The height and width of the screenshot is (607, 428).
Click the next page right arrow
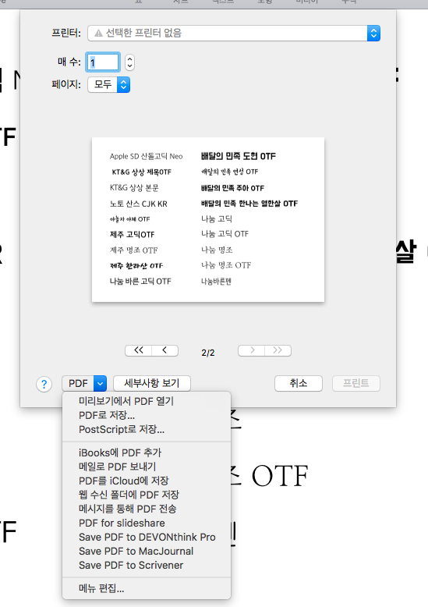[252, 350]
